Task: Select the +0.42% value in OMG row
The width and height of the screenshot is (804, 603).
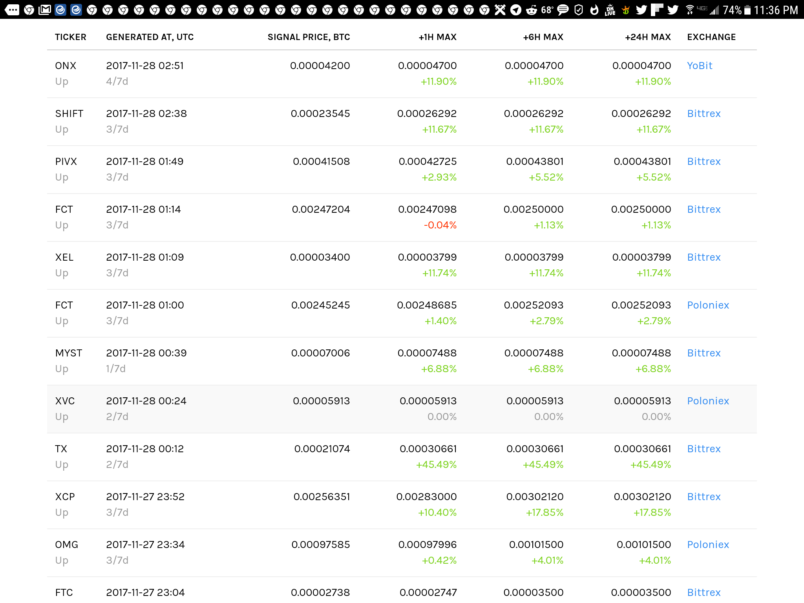Action: coord(439,560)
